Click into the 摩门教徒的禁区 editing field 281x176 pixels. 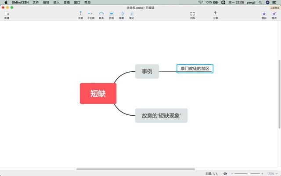tap(195, 69)
